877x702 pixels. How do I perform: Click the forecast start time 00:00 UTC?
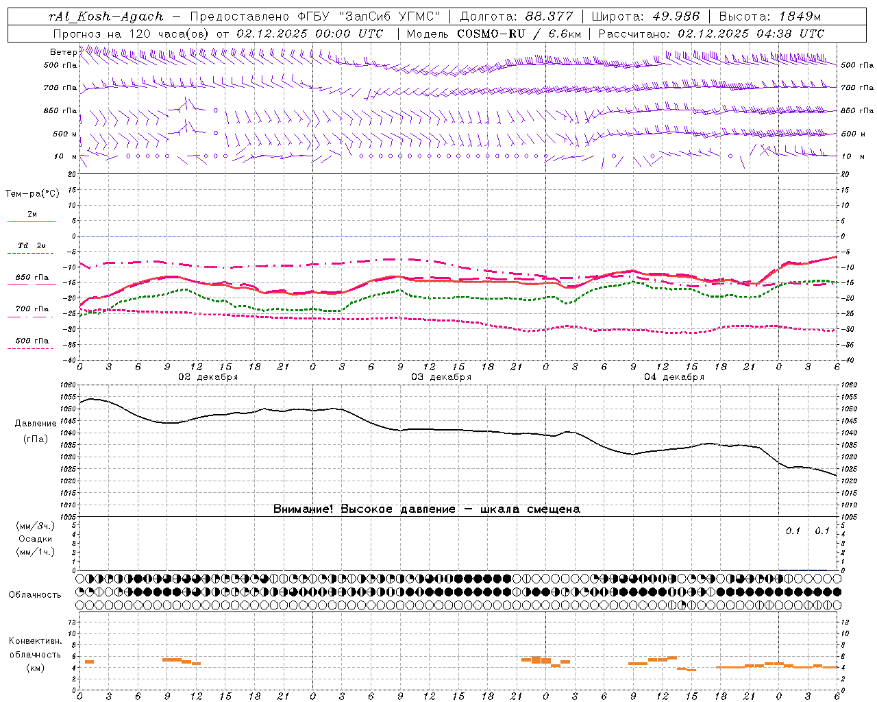349,34
